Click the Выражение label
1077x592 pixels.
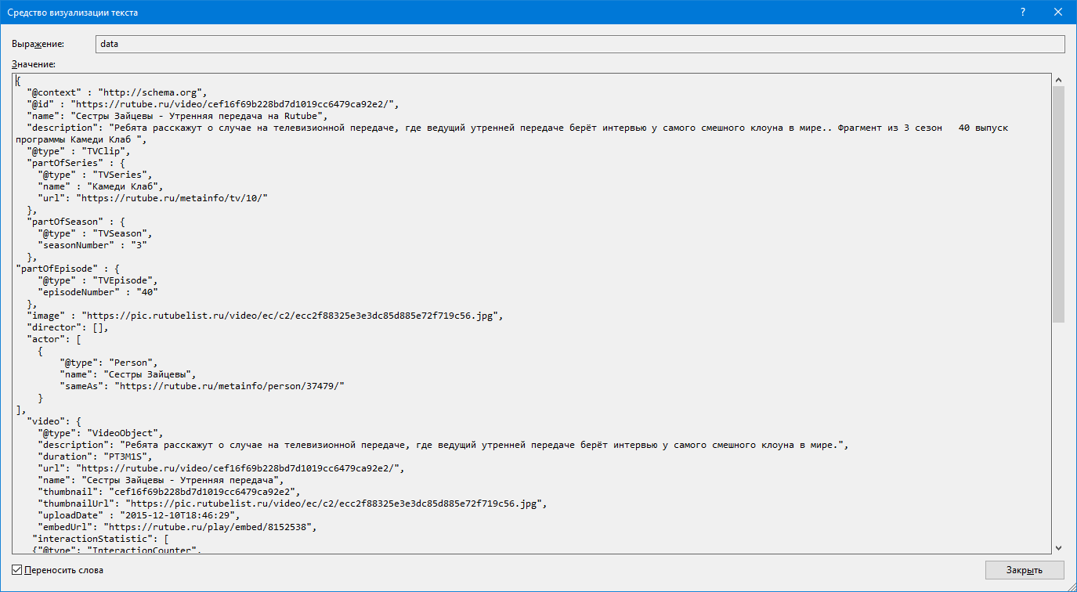(38, 45)
